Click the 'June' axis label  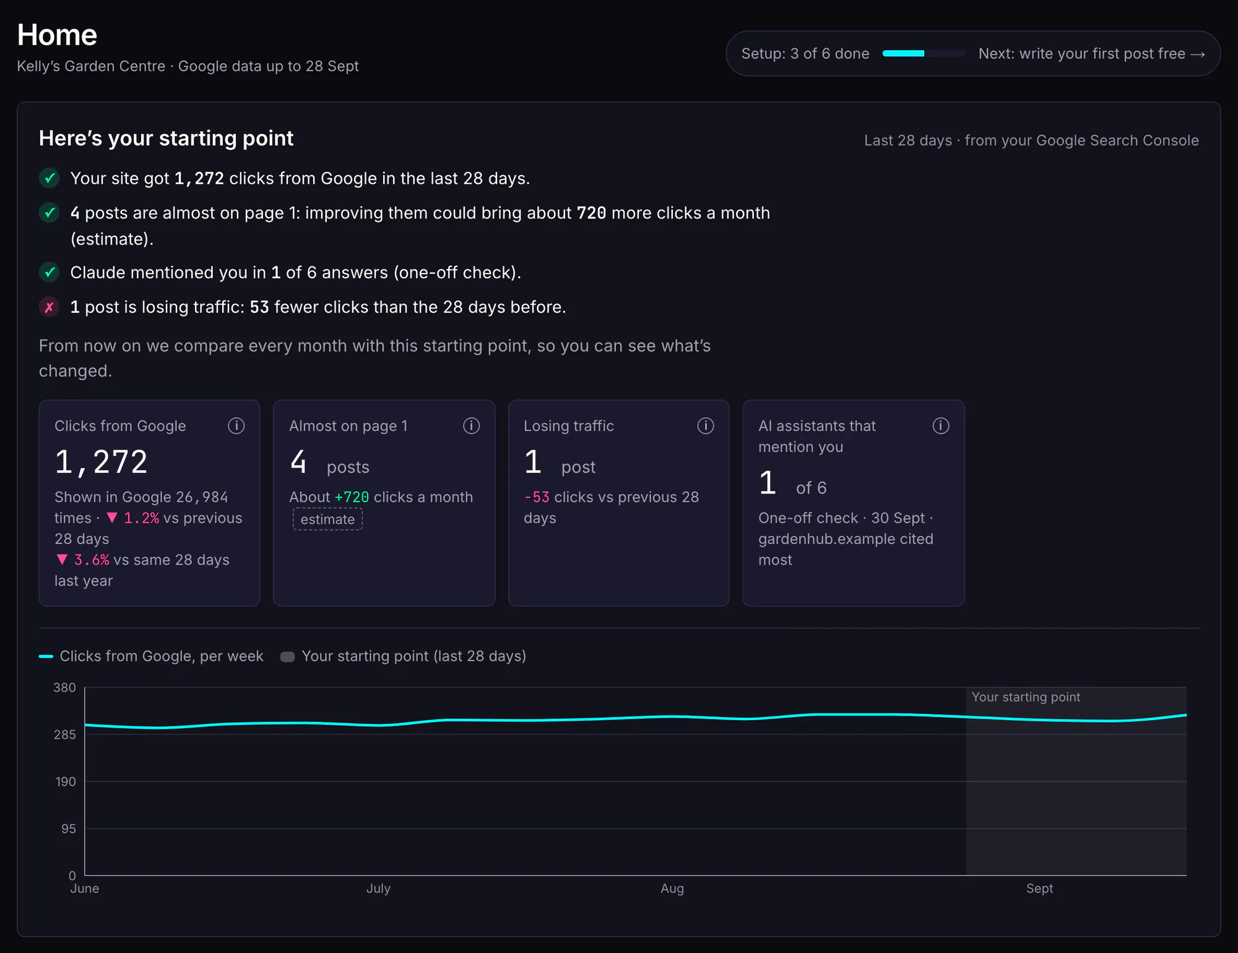pos(84,889)
